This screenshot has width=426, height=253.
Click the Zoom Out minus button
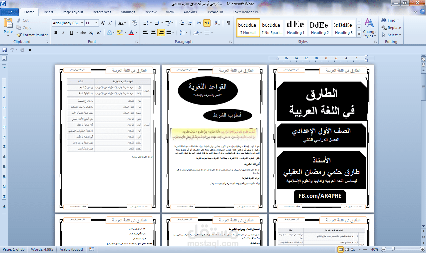coord(383,249)
